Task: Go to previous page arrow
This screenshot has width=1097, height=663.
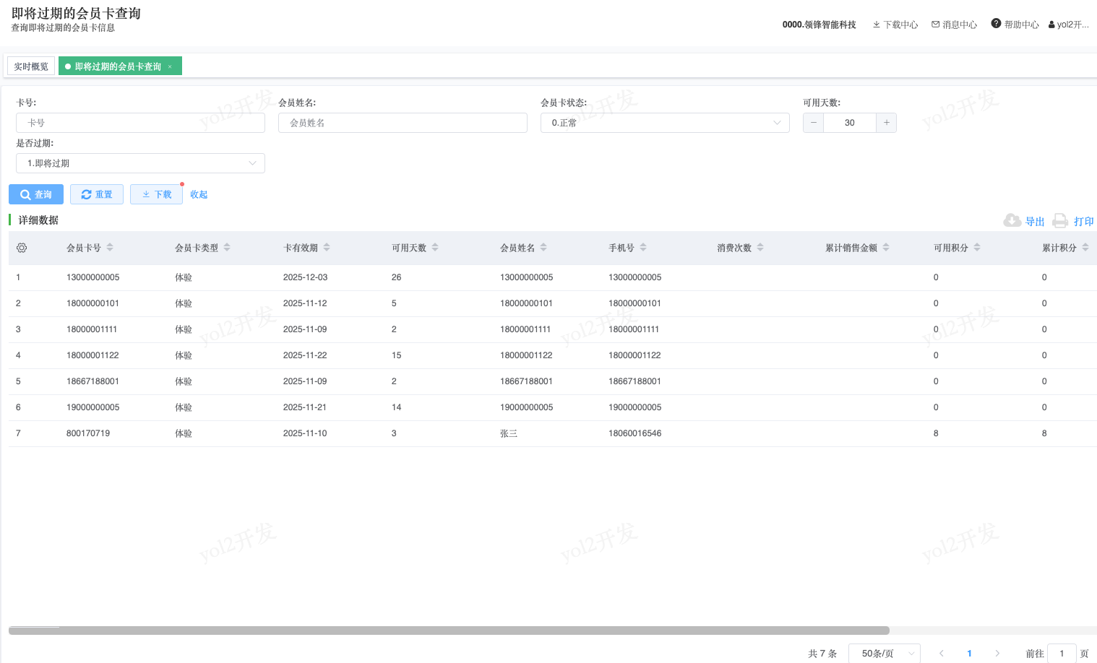Action: (x=942, y=654)
